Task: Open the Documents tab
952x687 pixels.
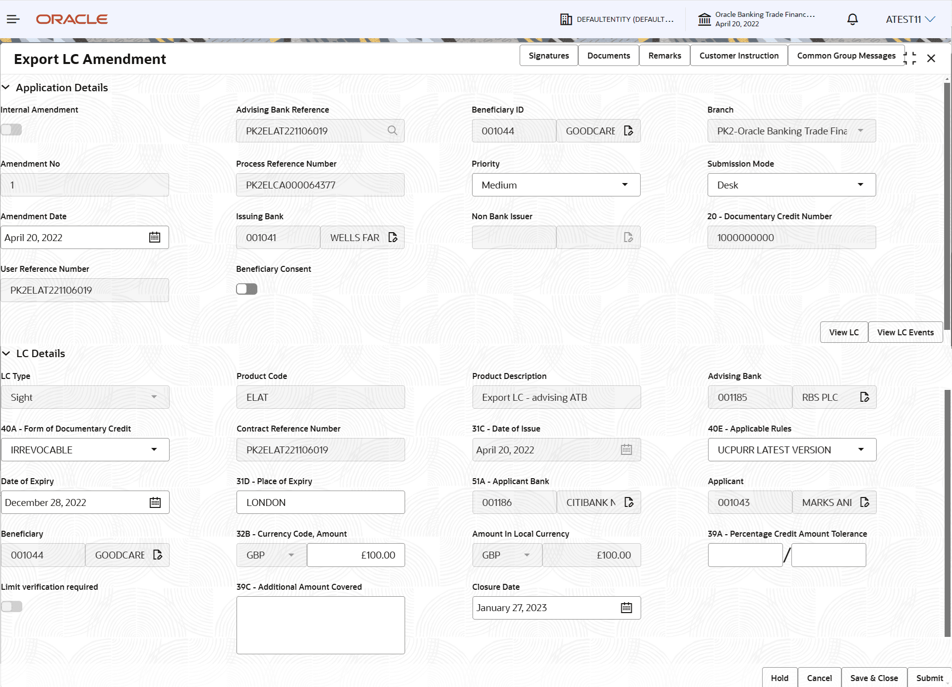Action: (608, 56)
